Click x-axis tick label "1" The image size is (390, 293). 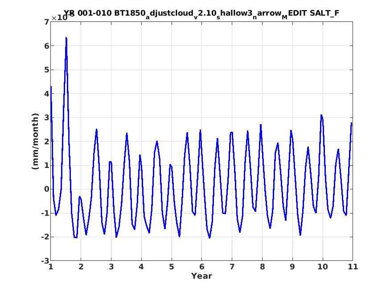[x=51, y=267]
